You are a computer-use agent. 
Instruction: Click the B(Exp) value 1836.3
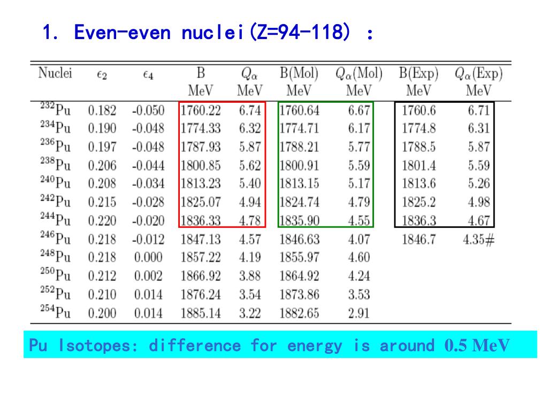(x=418, y=220)
